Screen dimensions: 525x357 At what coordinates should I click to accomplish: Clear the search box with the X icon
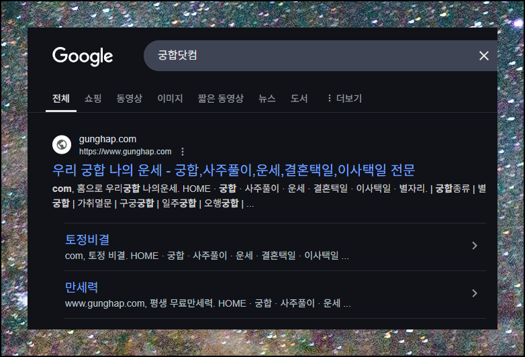(x=484, y=56)
